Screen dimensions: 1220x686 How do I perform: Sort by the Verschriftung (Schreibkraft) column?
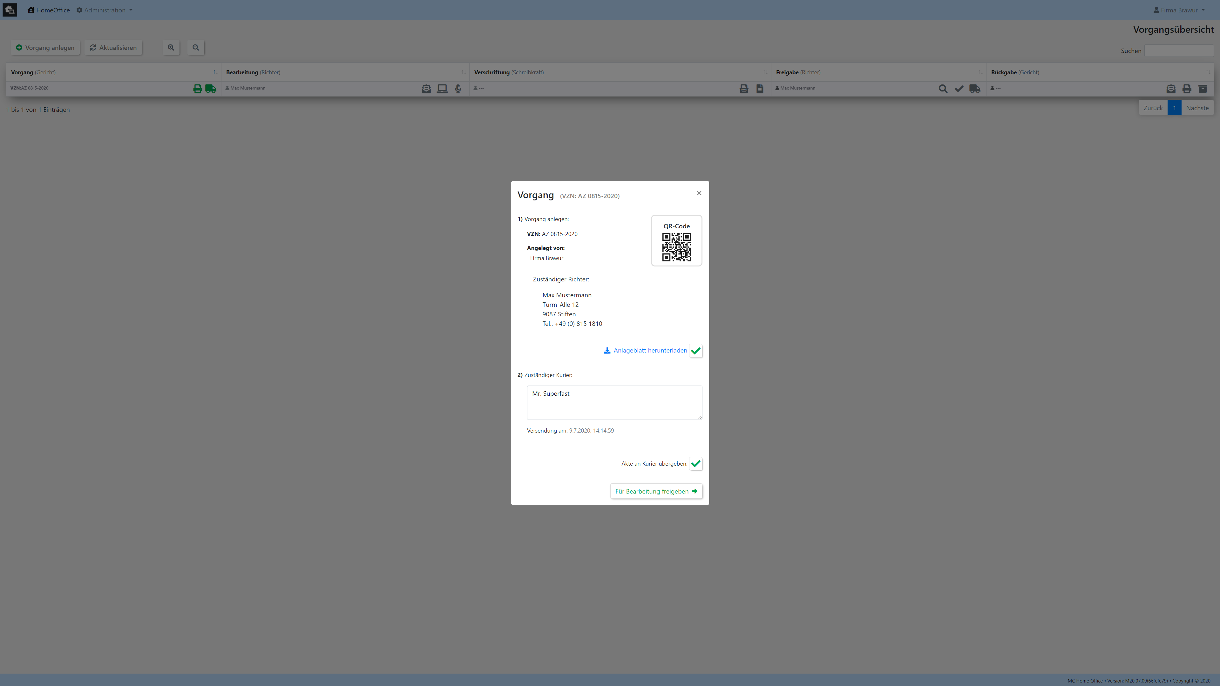[x=620, y=72]
